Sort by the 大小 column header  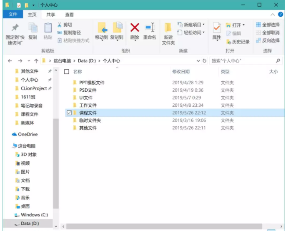pyautogui.click(x=273, y=72)
